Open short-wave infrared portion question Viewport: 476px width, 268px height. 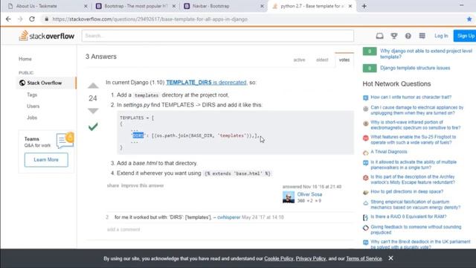[x=415, y=125]
